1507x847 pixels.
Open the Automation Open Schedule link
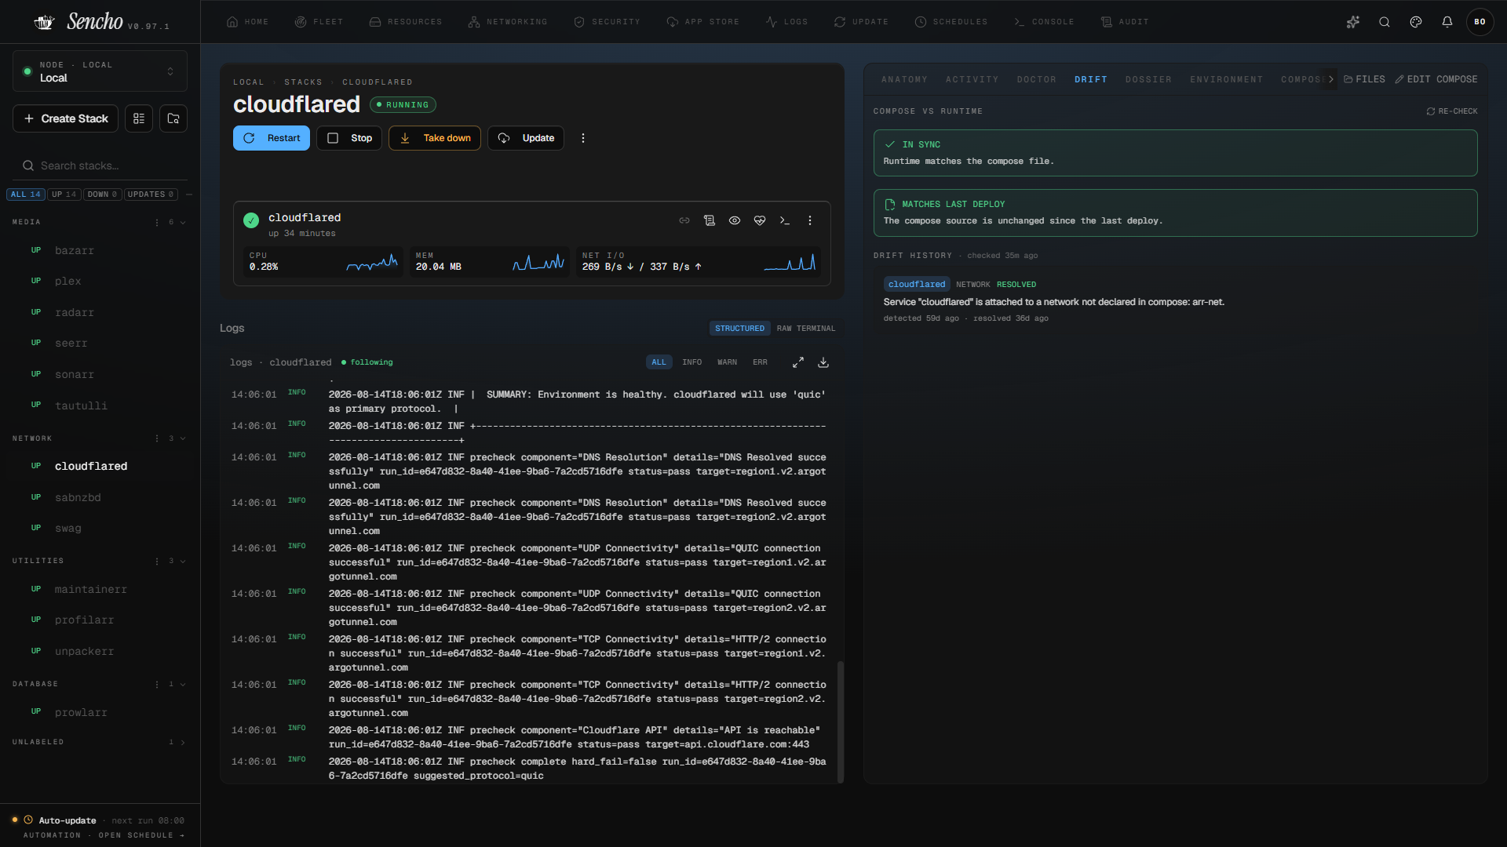pyautogui.click(x=104, y=835)
